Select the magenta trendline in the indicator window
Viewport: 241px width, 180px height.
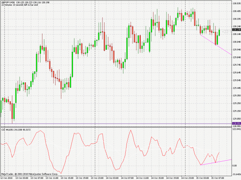[216, 162]
